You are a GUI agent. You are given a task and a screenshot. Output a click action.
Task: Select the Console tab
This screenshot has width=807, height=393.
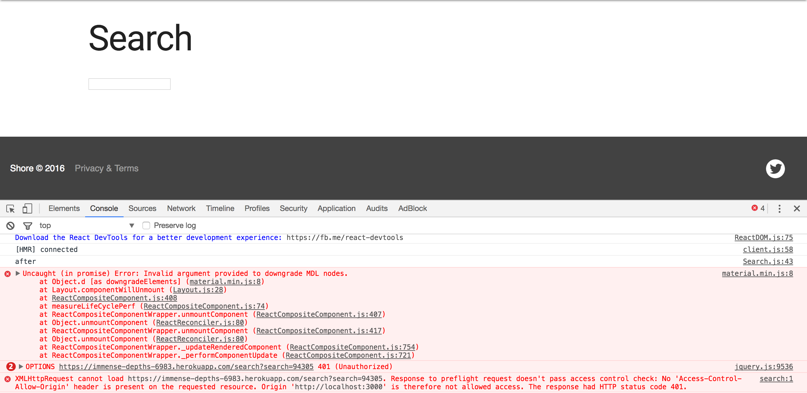coord(104,208)
